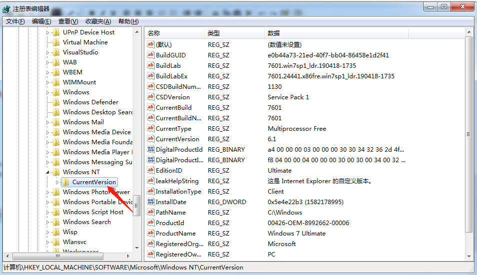Image resolution: width=477 pixels, height=275 pixels.
Task: Open the 查看(V) menu
Action: pyautogui.click(x=68, y=21)
